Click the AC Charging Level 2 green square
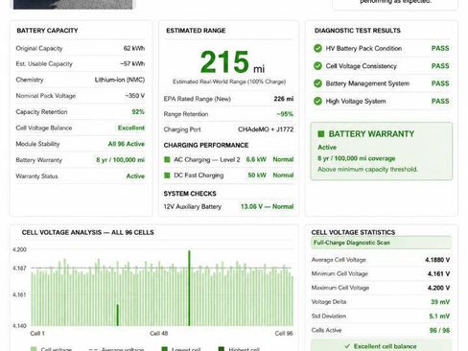Image resolution: width=468 pixels, height=351 pixels. (x=167, y=159)
